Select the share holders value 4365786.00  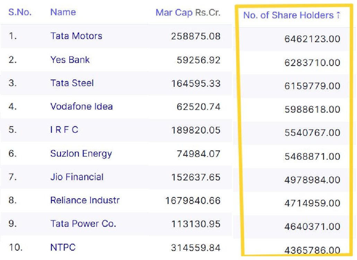[312, 250]
